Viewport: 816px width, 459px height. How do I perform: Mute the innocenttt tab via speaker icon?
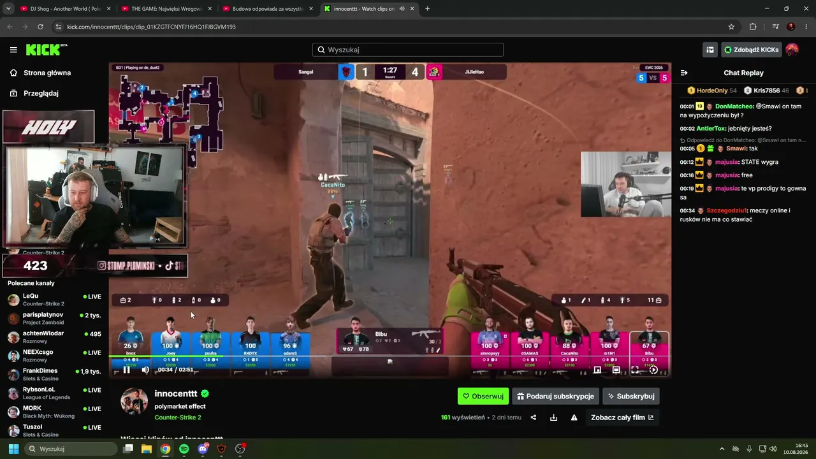click(402, 9)
